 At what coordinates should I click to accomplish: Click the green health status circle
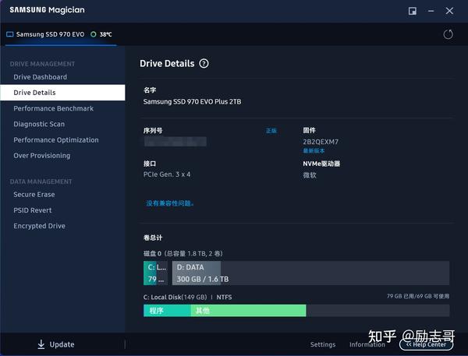[x=93, y=34]
